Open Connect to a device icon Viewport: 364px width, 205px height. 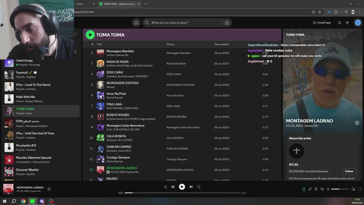pyautogui.click(x=322, y=189)
